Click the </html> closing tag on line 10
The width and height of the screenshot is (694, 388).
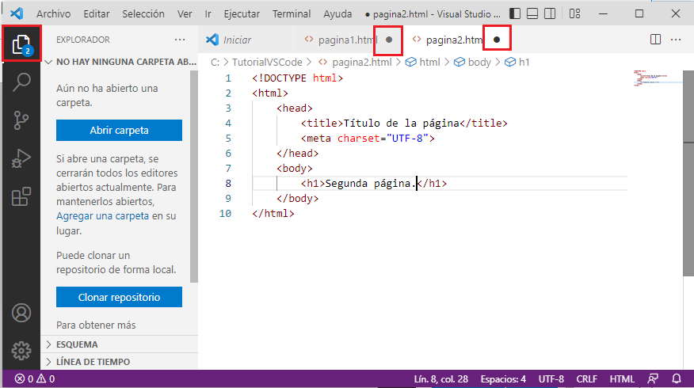coord(273,214)
